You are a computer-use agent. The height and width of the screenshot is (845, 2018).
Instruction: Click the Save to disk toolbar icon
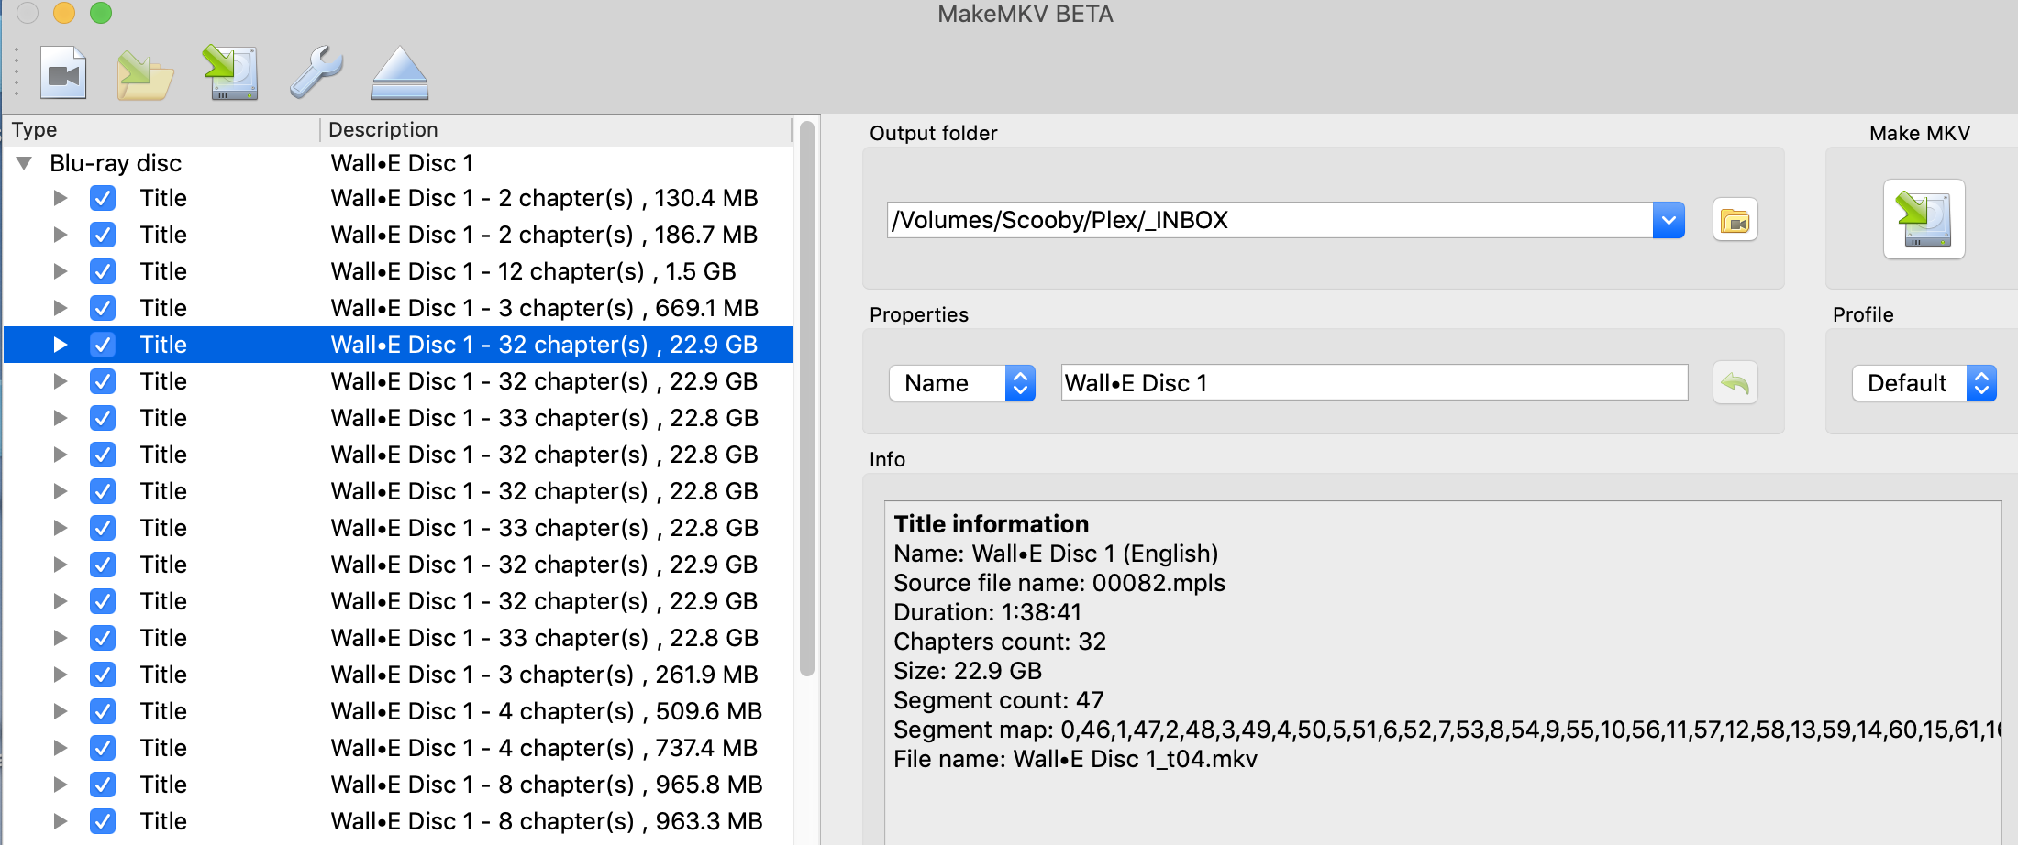coord(230,72)
